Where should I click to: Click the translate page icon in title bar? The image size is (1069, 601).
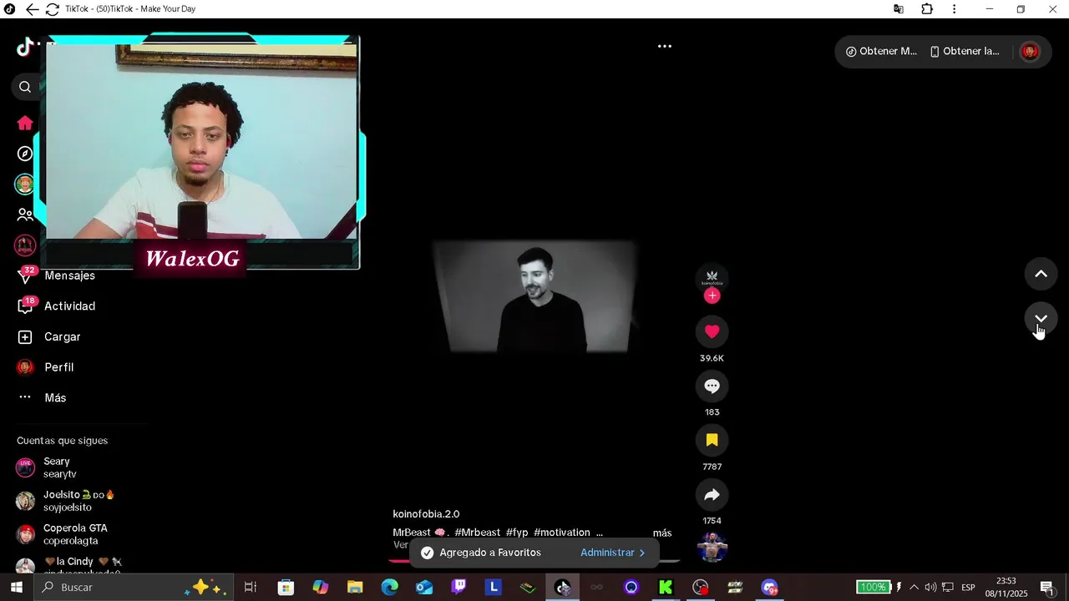click(899, 9)
